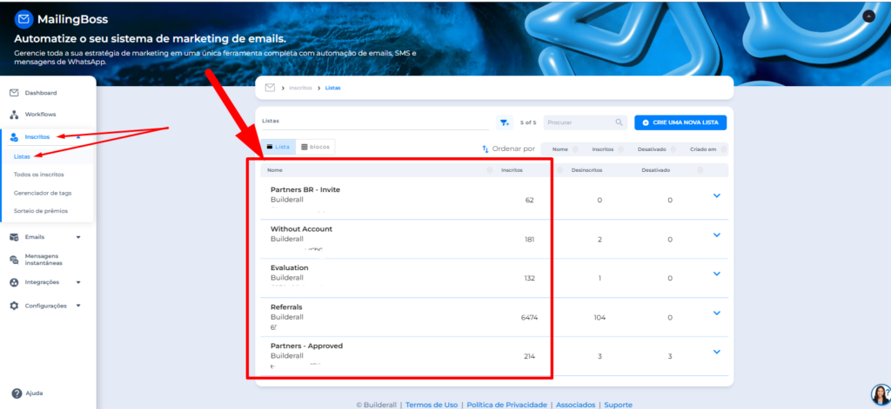
Task: Click the Procurar search field
Action: click(x=577, y=123)
